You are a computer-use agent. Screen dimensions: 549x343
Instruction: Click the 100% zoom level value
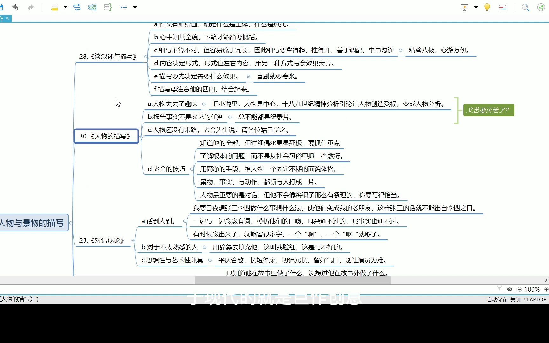[532, 289]
